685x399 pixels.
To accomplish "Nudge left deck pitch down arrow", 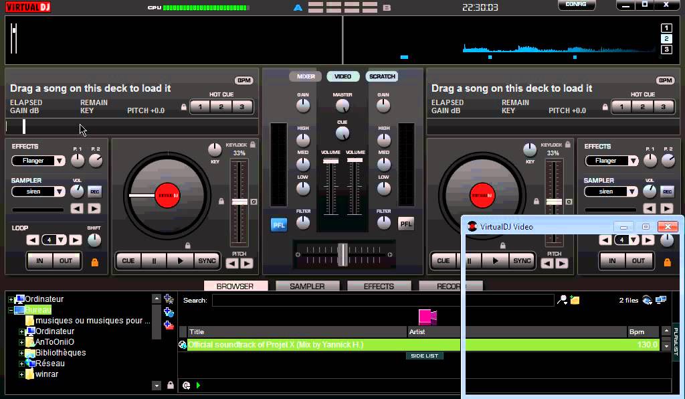I will point(232,264).
